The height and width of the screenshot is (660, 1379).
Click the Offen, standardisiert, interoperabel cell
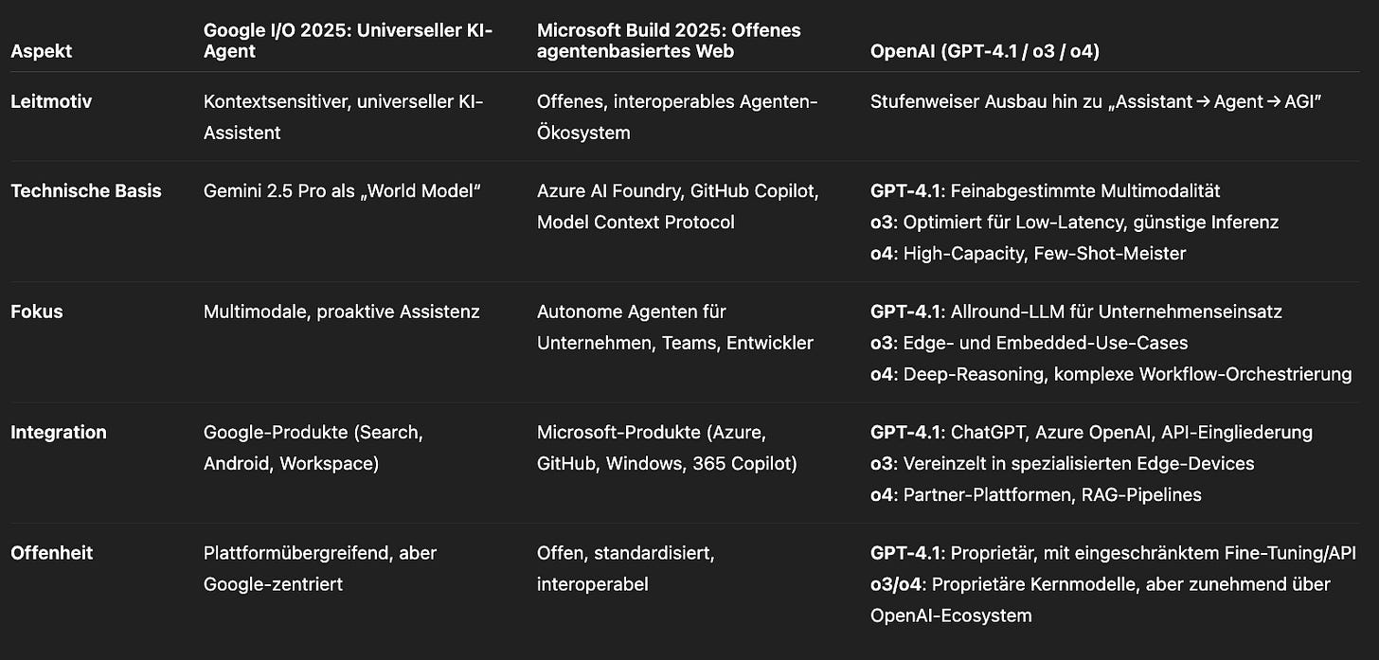tap(626, 568)
